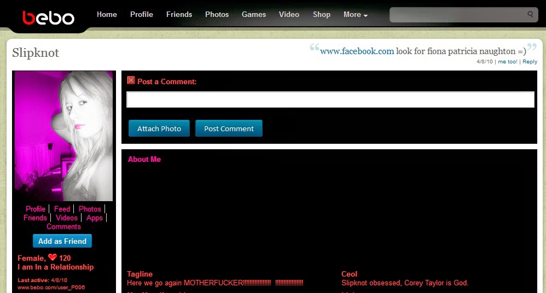Viewport: 546px width, 293px height.
Task: Click the red X icon beside Post a Comment
Action: (131, 80)
